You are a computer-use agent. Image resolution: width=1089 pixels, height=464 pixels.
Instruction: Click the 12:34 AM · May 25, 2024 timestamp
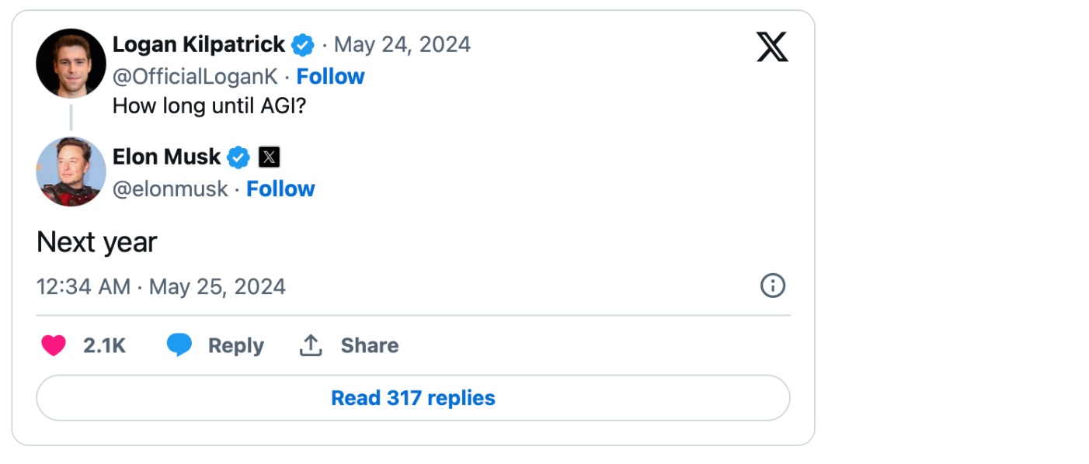(161, 287)
